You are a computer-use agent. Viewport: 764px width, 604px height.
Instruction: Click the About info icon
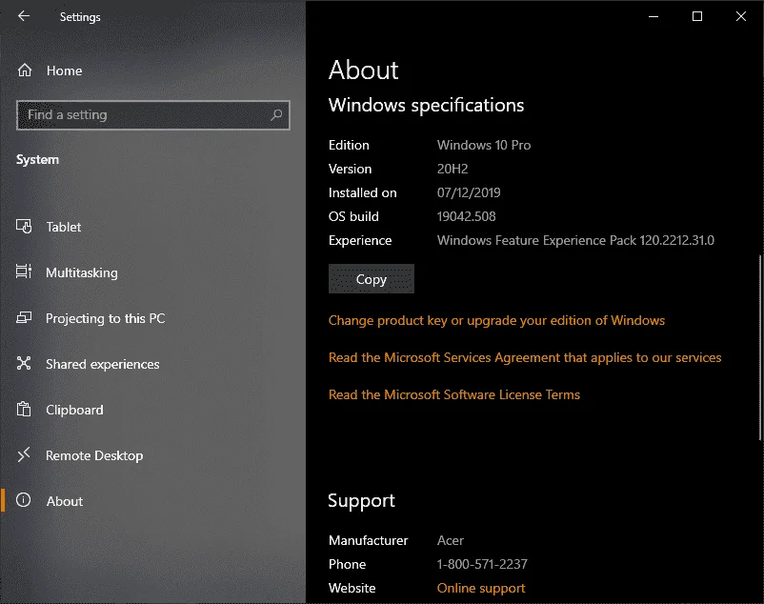(24, 500)
